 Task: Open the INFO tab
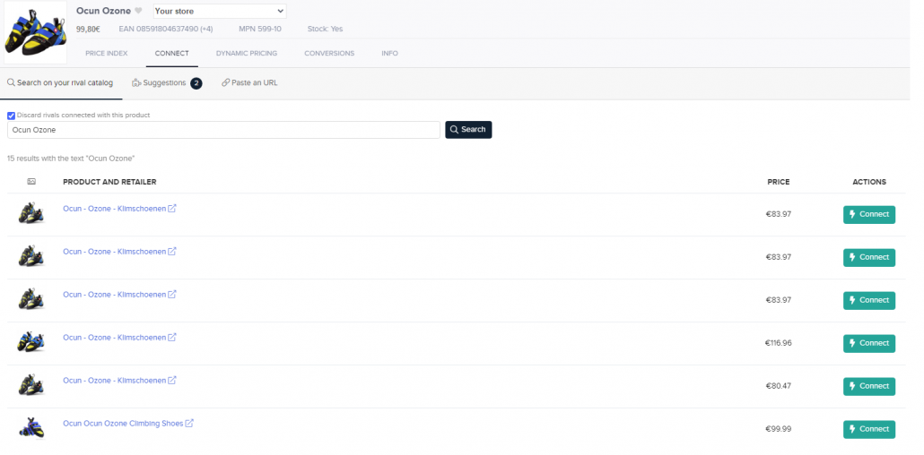point(389,53)
